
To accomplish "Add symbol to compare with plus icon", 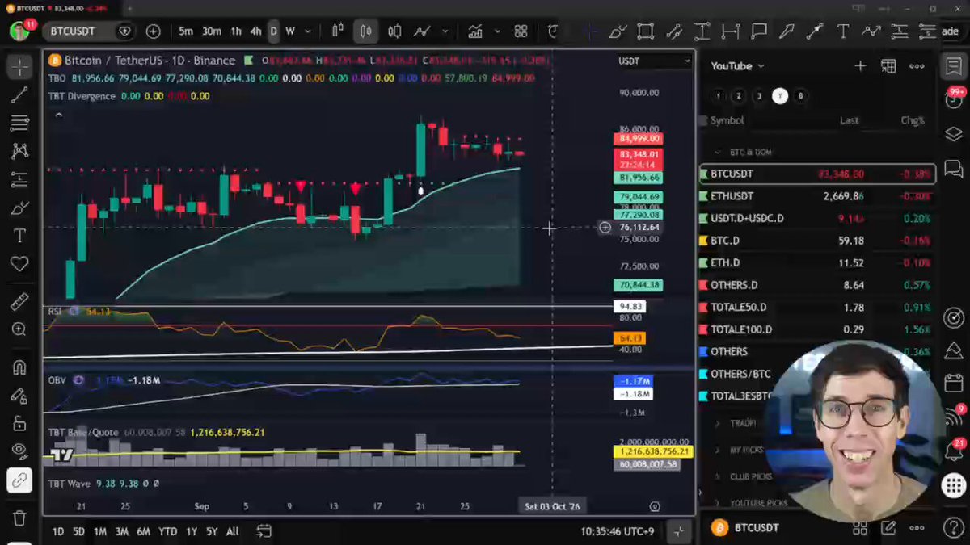I will (x=154, y=31).
